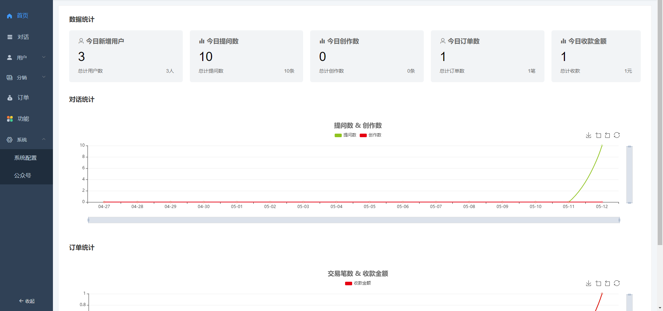Toggle the 提问数 legend series

coord(345,135)
